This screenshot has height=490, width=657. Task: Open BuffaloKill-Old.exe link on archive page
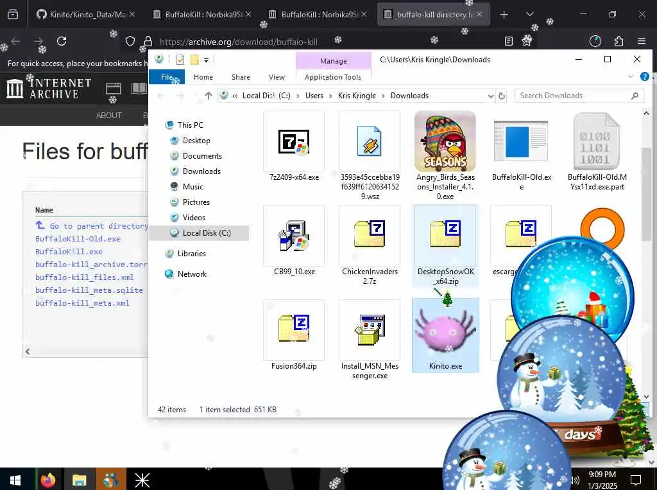(x=78, y=239)
